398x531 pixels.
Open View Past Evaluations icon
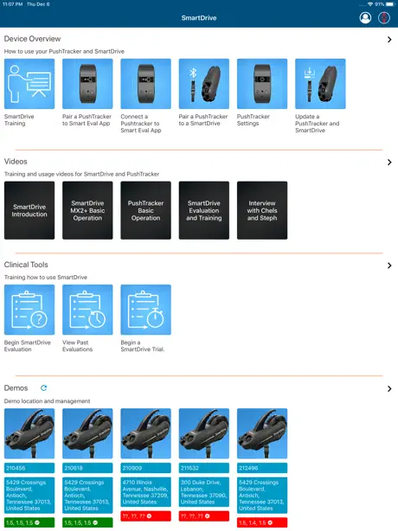coord(87,310)
